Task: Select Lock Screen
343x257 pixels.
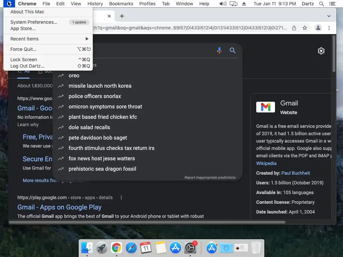Action: pos(48,60)
